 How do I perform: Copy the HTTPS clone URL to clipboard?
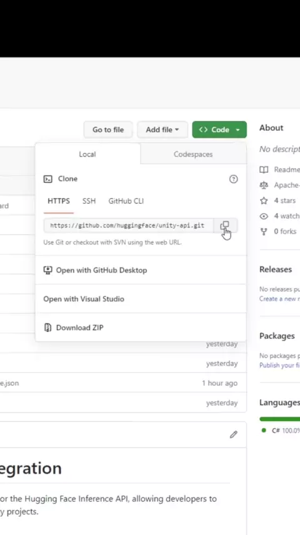(x=225, y=226)
